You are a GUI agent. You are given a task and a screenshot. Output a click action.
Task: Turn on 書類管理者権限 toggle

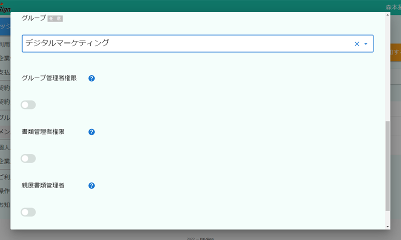28,158
